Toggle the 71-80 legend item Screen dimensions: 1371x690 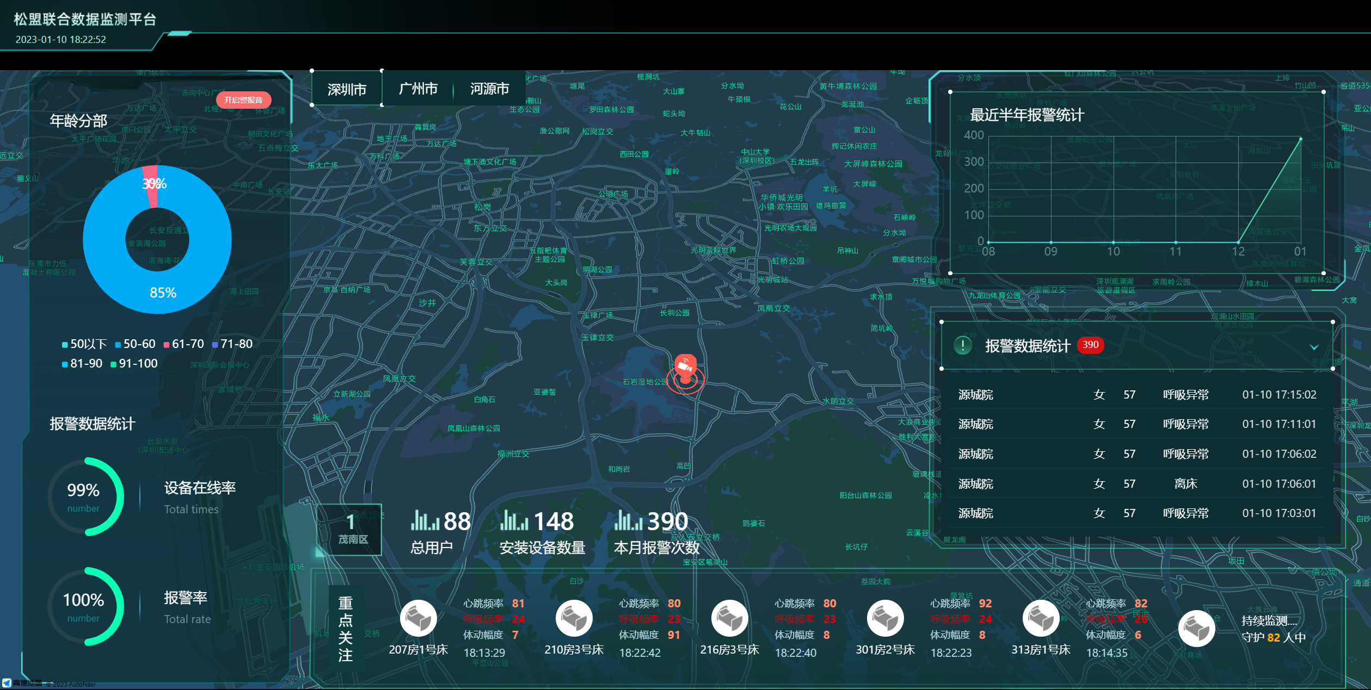pos(232,344)
